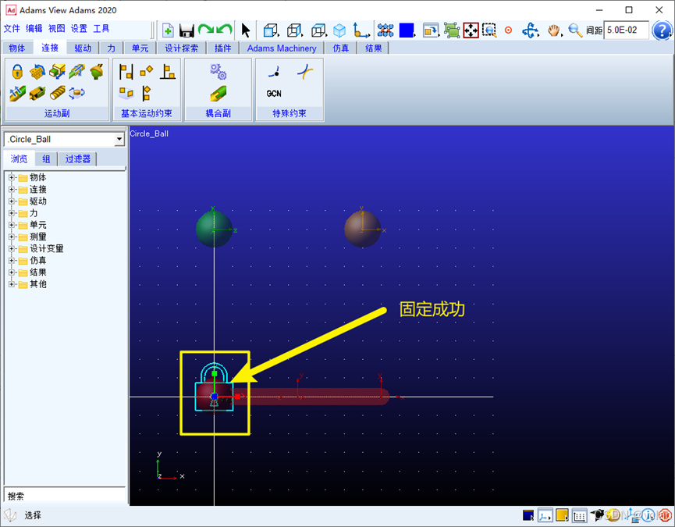Choose the curve-on-curve constraint icon
Viewport: 675px width, 527px height.
(305, 72)
